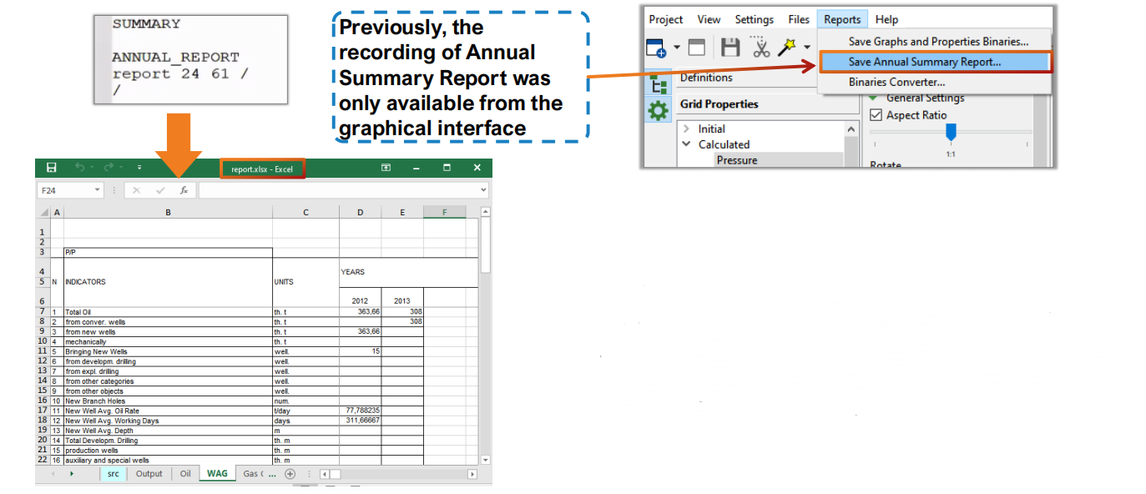
Task: Click the new window icon with plus
Action: point(657,48)
